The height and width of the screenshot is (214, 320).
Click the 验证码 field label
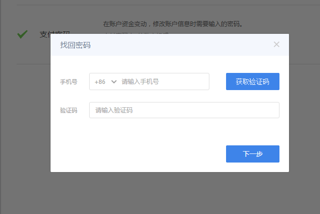coord(69,110)
